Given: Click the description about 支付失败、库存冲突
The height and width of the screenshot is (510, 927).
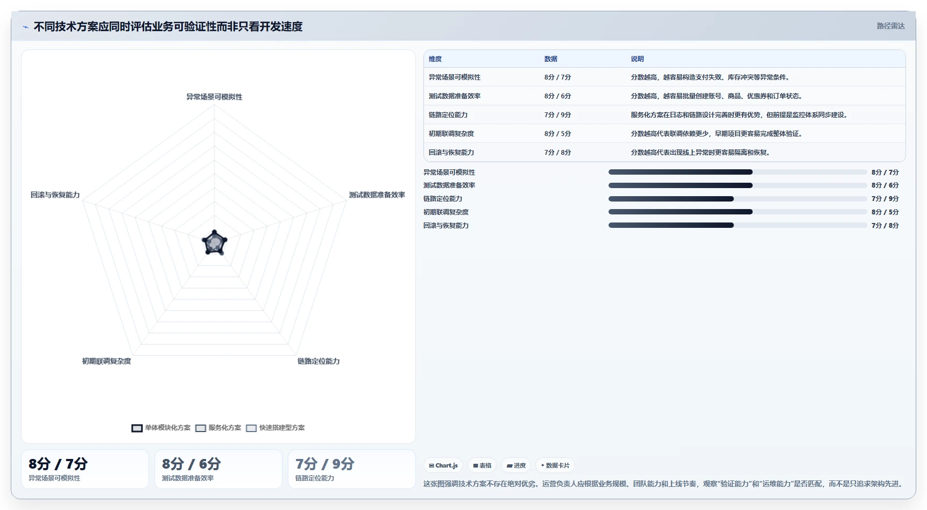Looking at the screenshot, I should point(711,77).
